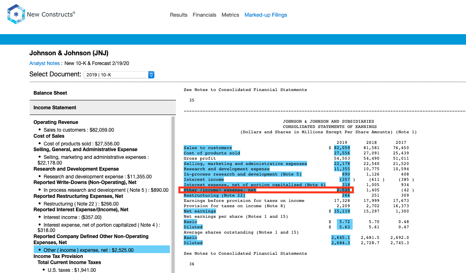The height and width of the screenshot is (273, 466).
Task: Open the Analyst Notes link
Action: [x=45, y=63]
